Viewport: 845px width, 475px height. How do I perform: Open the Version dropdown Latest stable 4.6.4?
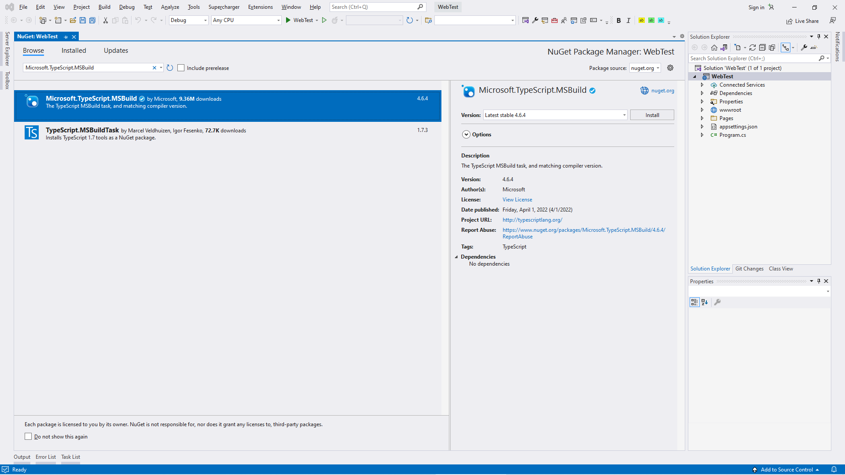(x=555, y=115)
